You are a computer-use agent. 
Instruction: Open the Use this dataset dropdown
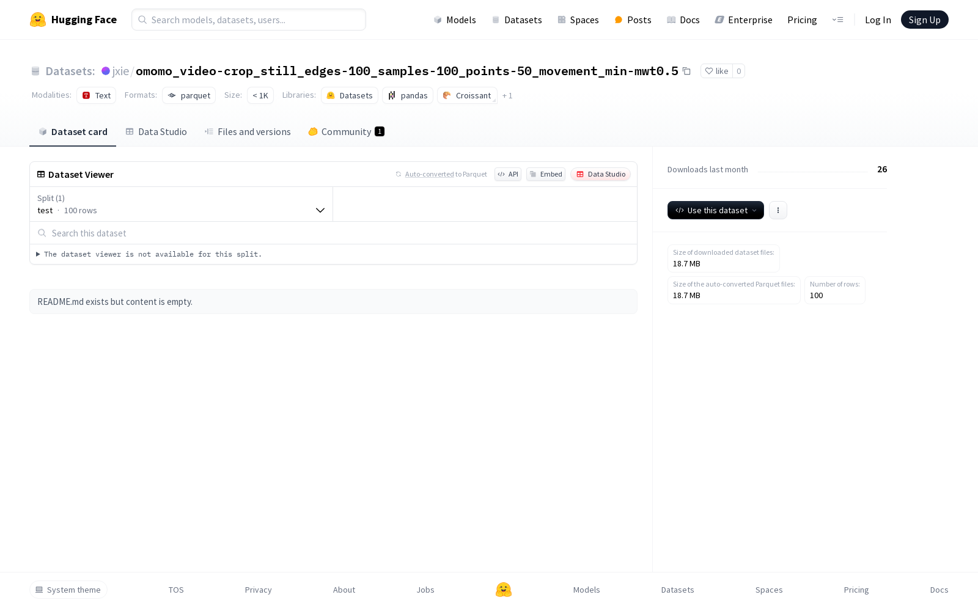click(715, 210)
